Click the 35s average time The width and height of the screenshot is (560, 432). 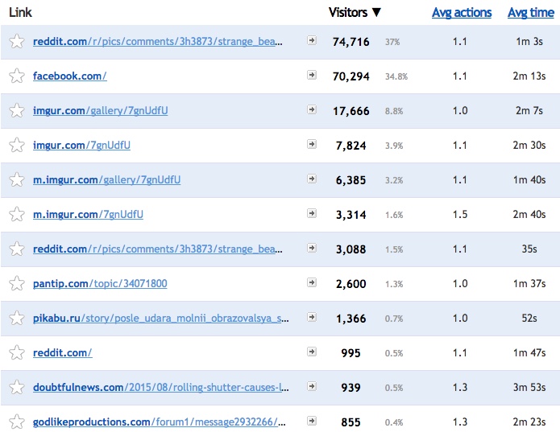coord(529,249)
